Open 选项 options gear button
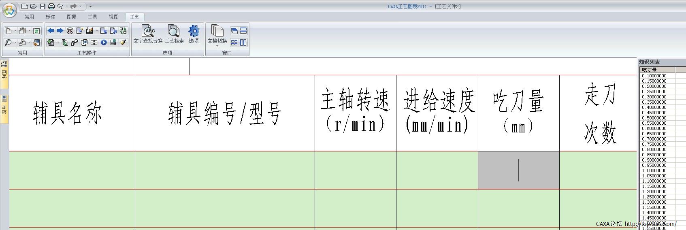Viewport: 686px width, 230px height. point(194,34)
